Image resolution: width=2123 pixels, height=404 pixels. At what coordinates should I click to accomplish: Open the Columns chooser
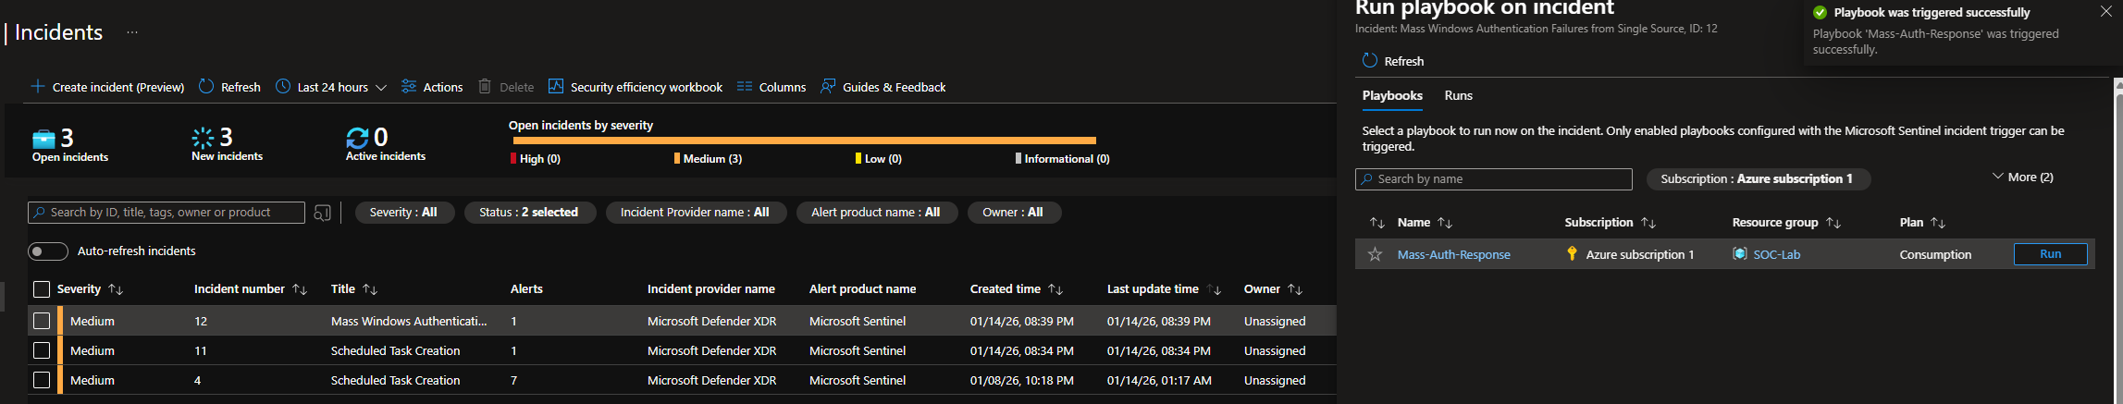pyautogui.click(x=771, y=87)
